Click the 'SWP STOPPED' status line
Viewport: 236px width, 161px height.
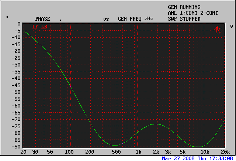click(x=184, y=19)
